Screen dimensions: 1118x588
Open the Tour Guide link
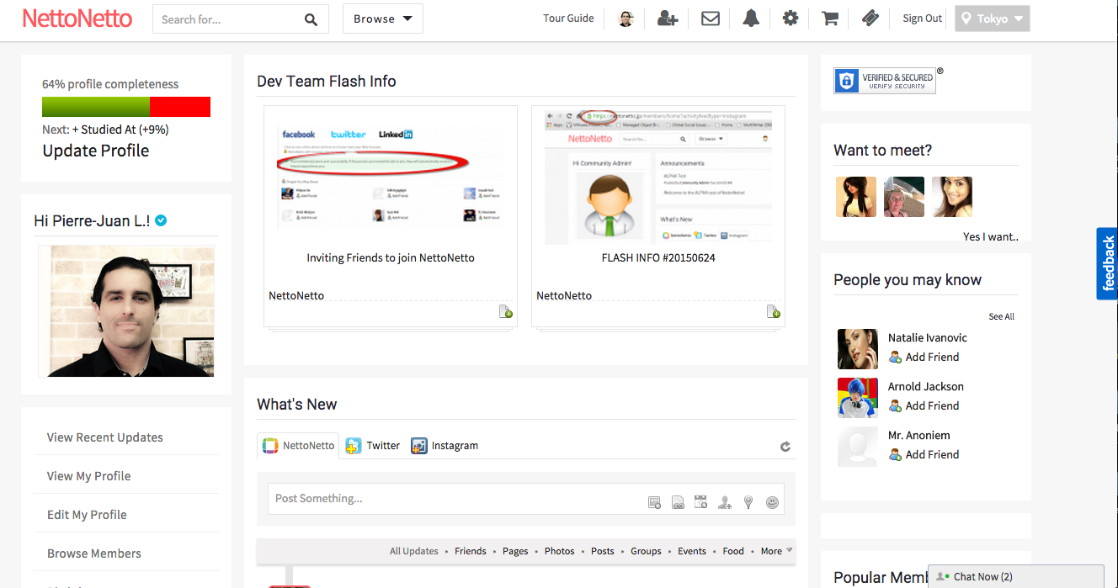click(568, 19)
